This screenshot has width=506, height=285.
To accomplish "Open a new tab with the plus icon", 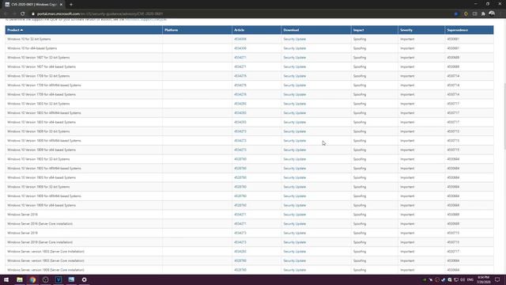I will [71, 5].
